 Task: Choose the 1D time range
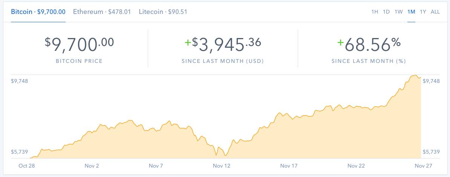pos(386,12)
